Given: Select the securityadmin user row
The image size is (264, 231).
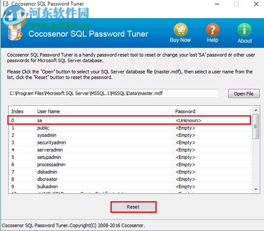Looking at the screenshot, I should coord(130,143).
